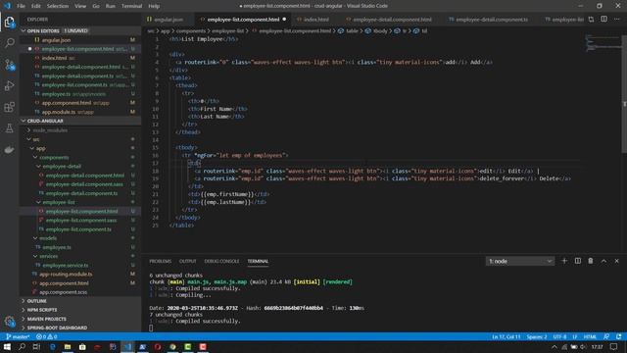627x353 pixels.
Task: Switch to the angular.json editor tab
Action: pos(168,20)
